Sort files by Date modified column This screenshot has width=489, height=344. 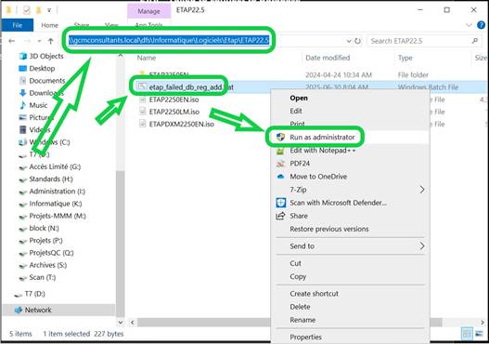click(x=328, y=58)
